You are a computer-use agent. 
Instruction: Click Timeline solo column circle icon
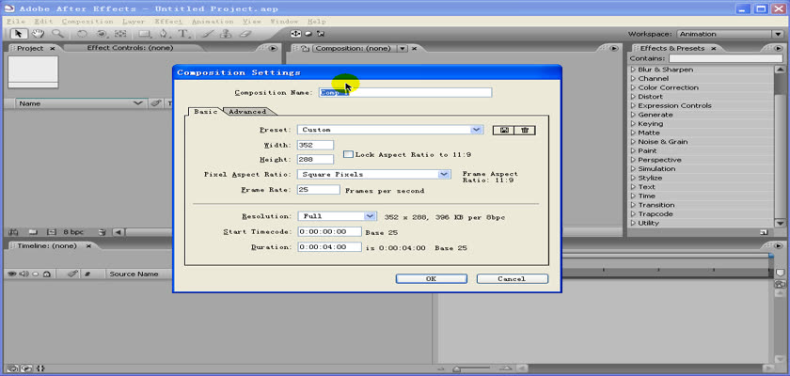36,274
